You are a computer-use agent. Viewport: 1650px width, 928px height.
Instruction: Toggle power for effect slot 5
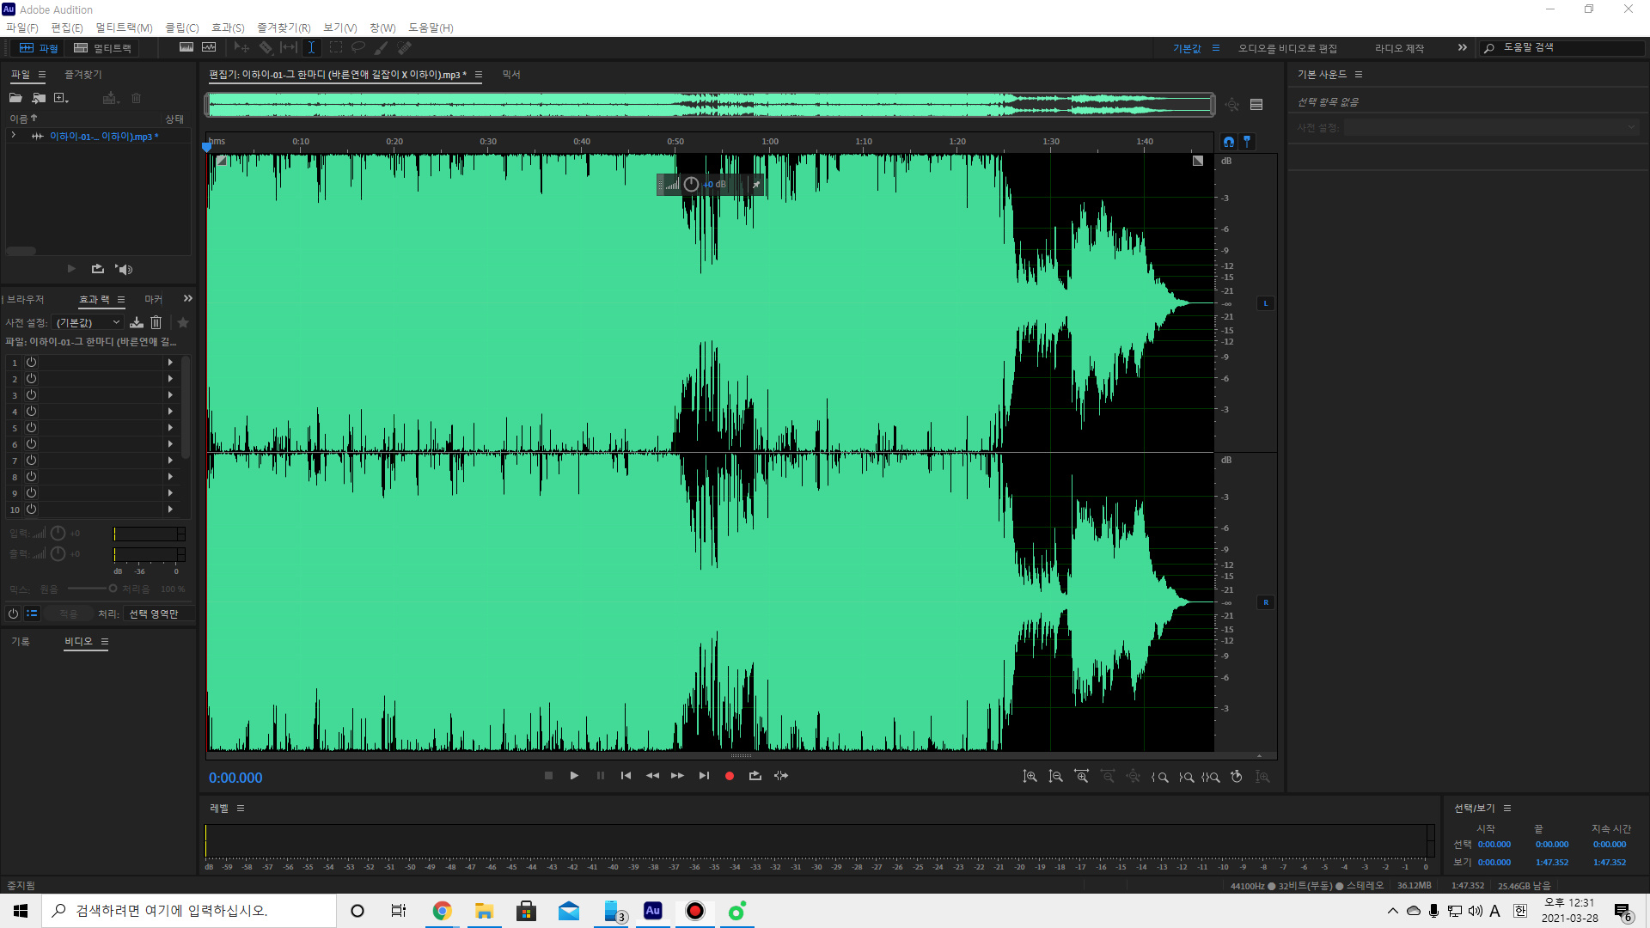[31, 428]
